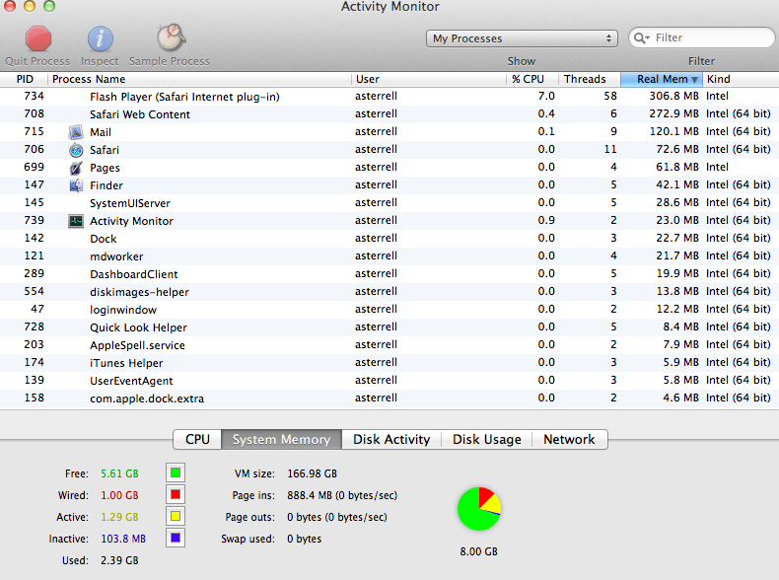Select the AppleSpell.service process row
779x580 pixels.
[x=389, y=345]
